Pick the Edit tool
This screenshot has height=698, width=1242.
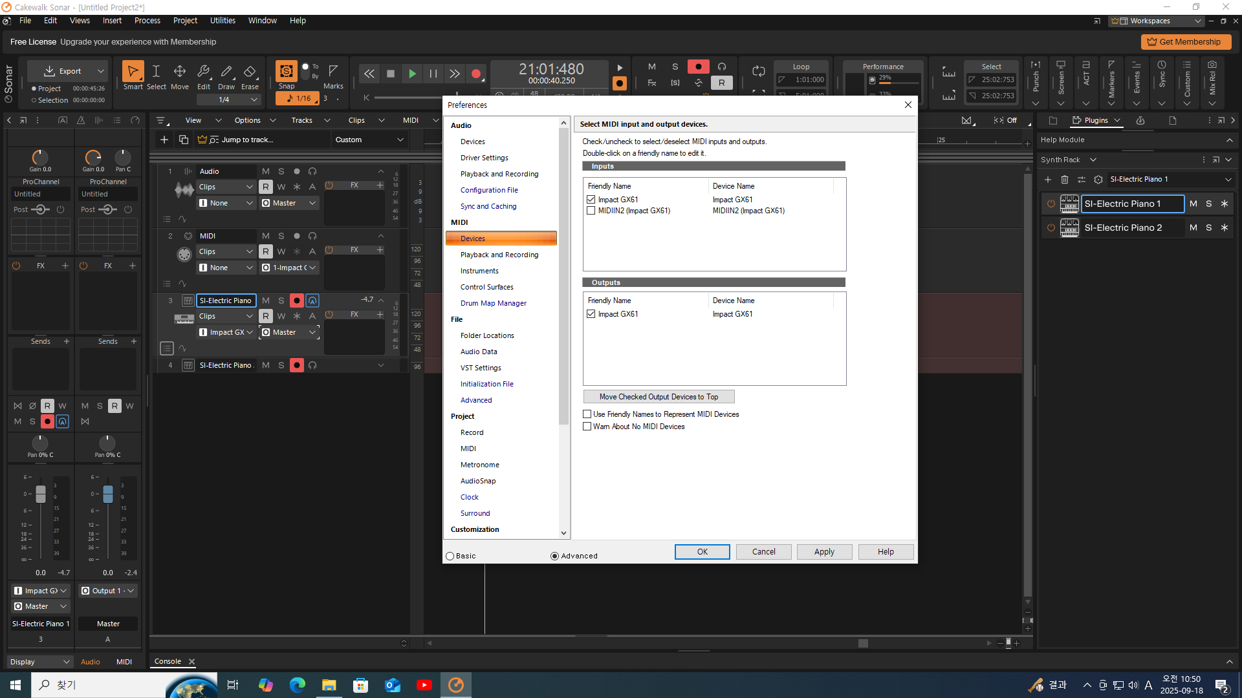[203, 76]
